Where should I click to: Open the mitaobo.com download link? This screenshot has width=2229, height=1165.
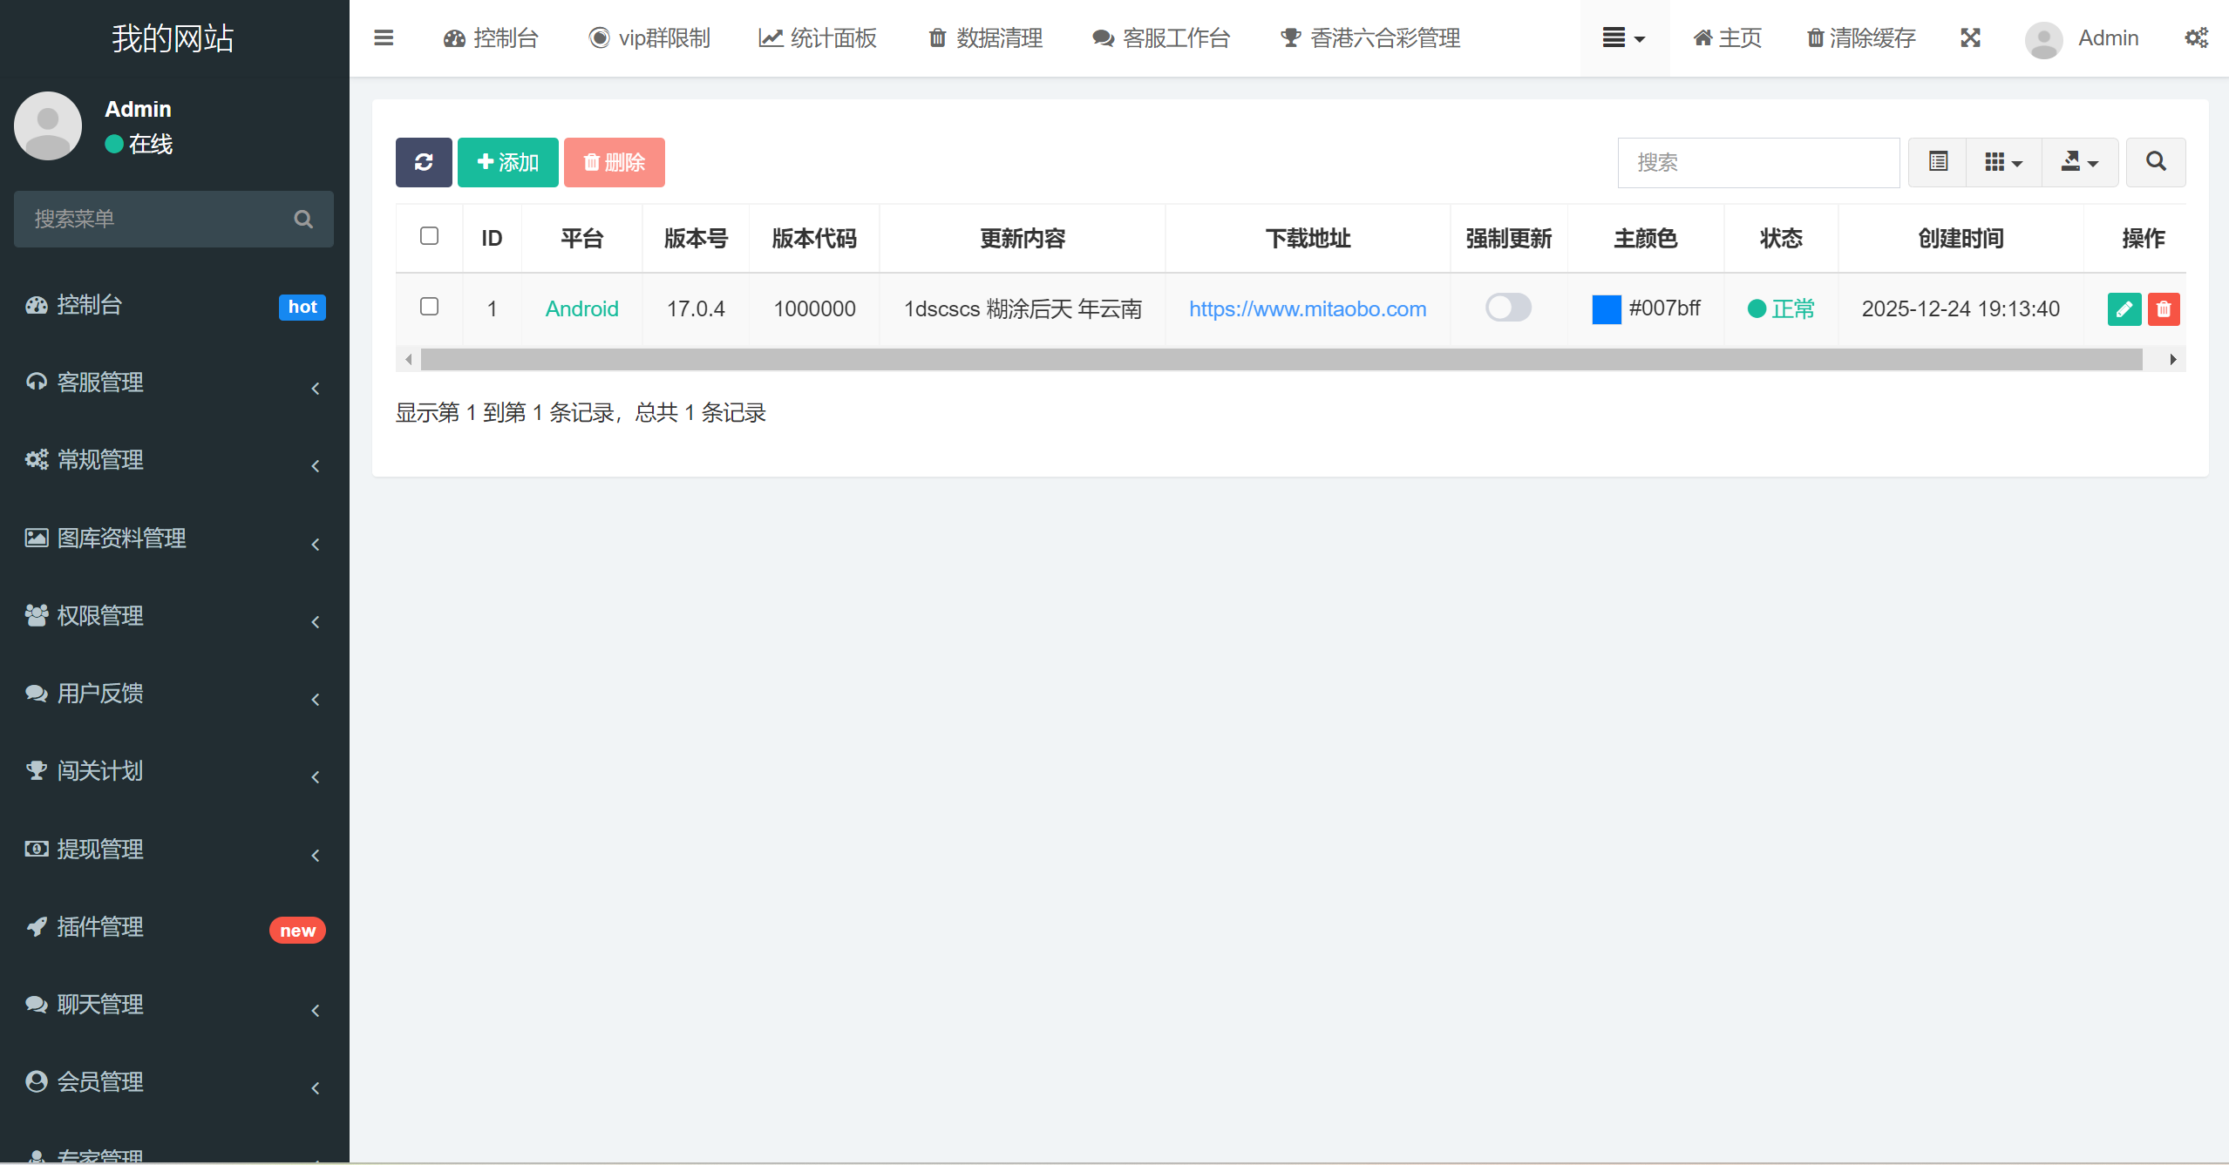(1308, 309)
